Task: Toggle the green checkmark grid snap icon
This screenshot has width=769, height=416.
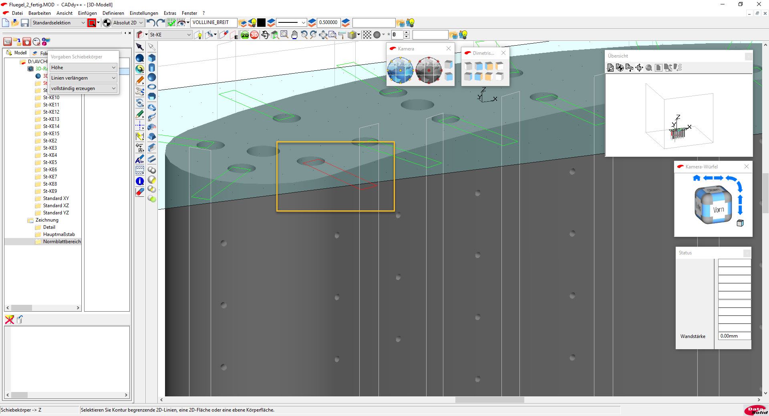Action: point(171,23)
